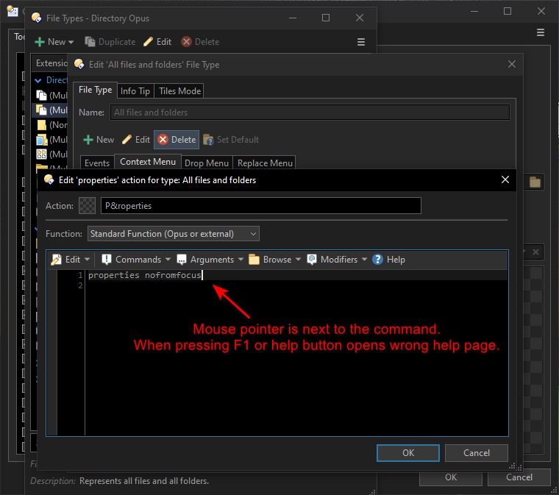Collapse the Directory Opus tree group
The width and height of the screenshot is (559, 495).
pyautogui.click(x=38, y=81)
